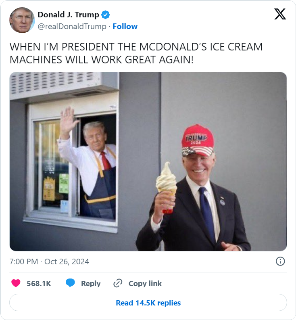Click the Reply label
This screenshot has width=296, height=320.
tap(91, 283)
